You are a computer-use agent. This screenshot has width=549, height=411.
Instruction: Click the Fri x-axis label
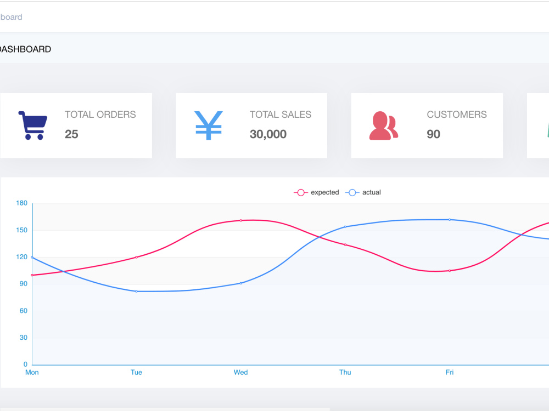click(x=450, y=373)
